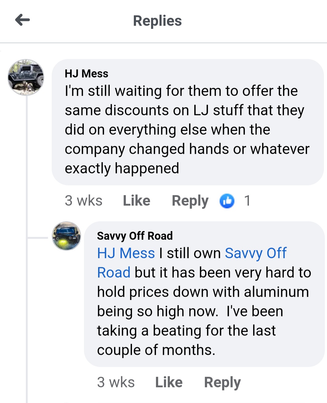The width and height of the screenshot is (327, 403).
Task: Click the blue 'Savvy Off' mention link
Action: coord(256,253)
